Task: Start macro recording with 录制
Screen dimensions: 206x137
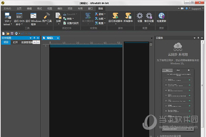Action: 100,14
